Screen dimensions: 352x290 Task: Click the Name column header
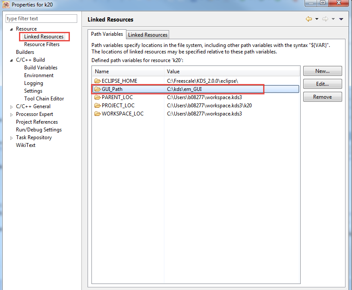coord(128,72)
